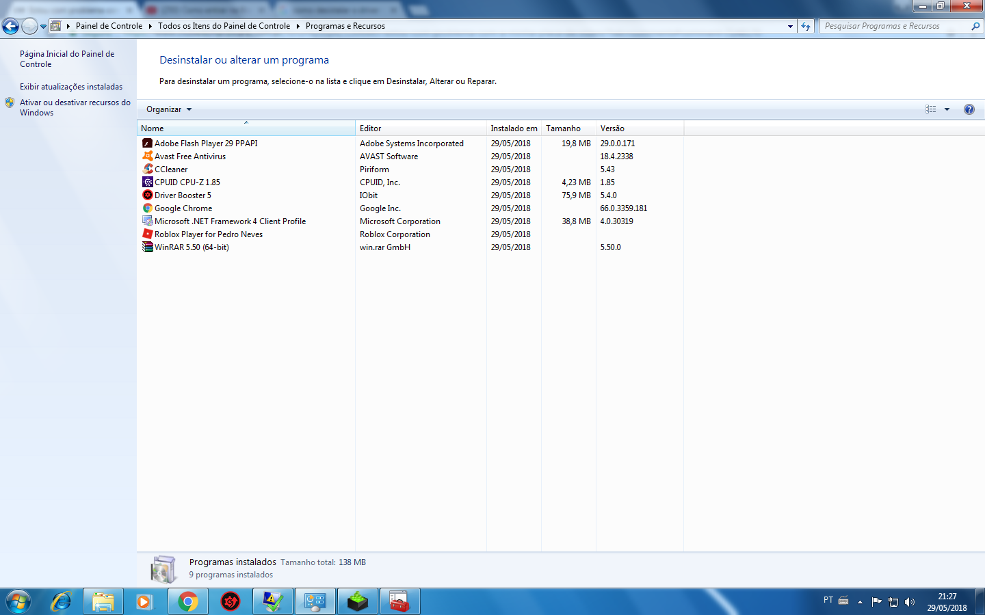Select the Driver Booster 5 list icon
The width and height of the screenshot is (985, 615).
[x=147, y=195]
